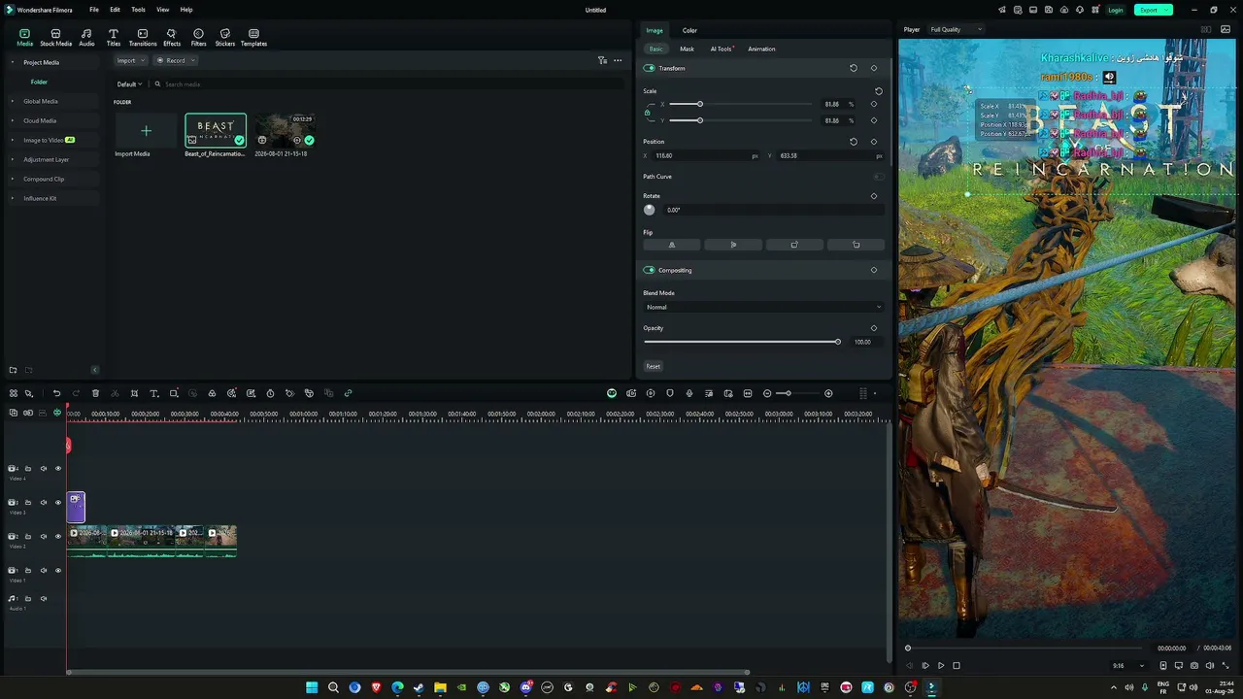Click the Export button
The height and width of the screenshot is (699, 1243).
point(1153,10)
